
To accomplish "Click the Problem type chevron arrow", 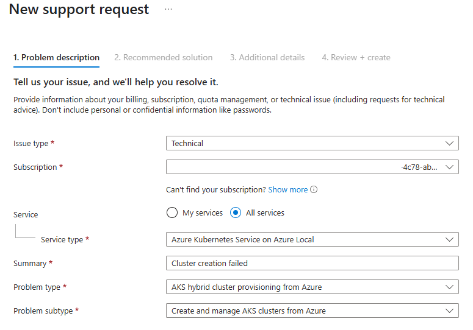I will click(x=449, y=287).
